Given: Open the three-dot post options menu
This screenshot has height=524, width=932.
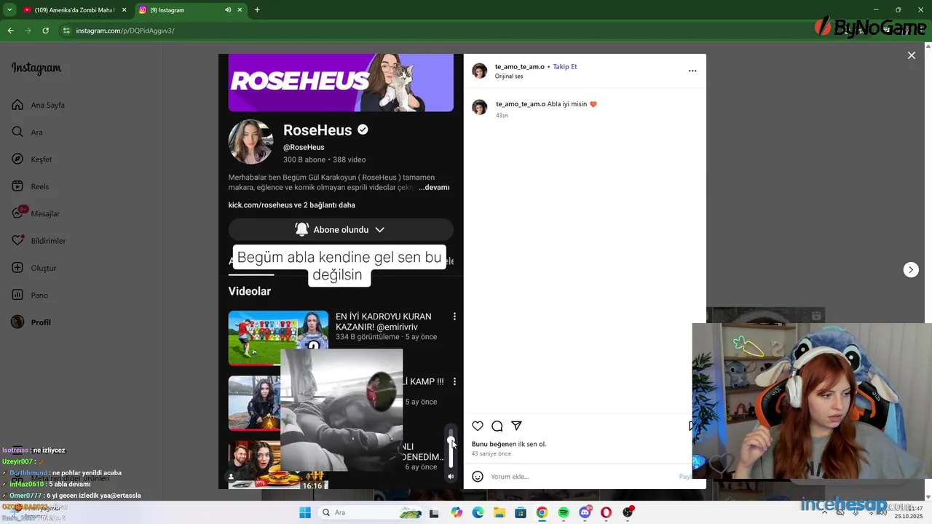Looking at the screenshot, I should click(692, 71).
